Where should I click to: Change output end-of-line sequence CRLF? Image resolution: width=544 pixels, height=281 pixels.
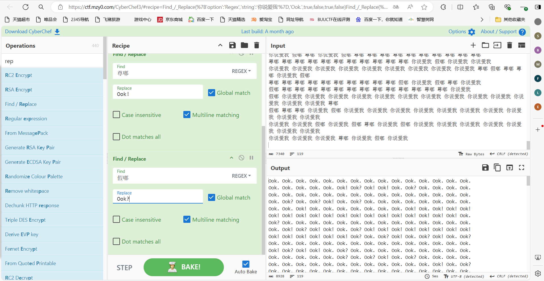509,276
